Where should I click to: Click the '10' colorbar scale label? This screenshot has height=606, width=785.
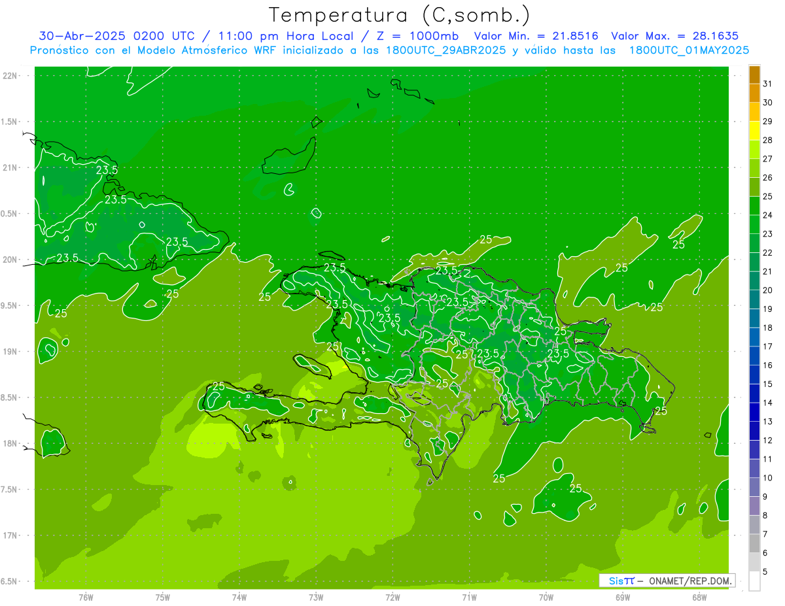tap(767, 478)
